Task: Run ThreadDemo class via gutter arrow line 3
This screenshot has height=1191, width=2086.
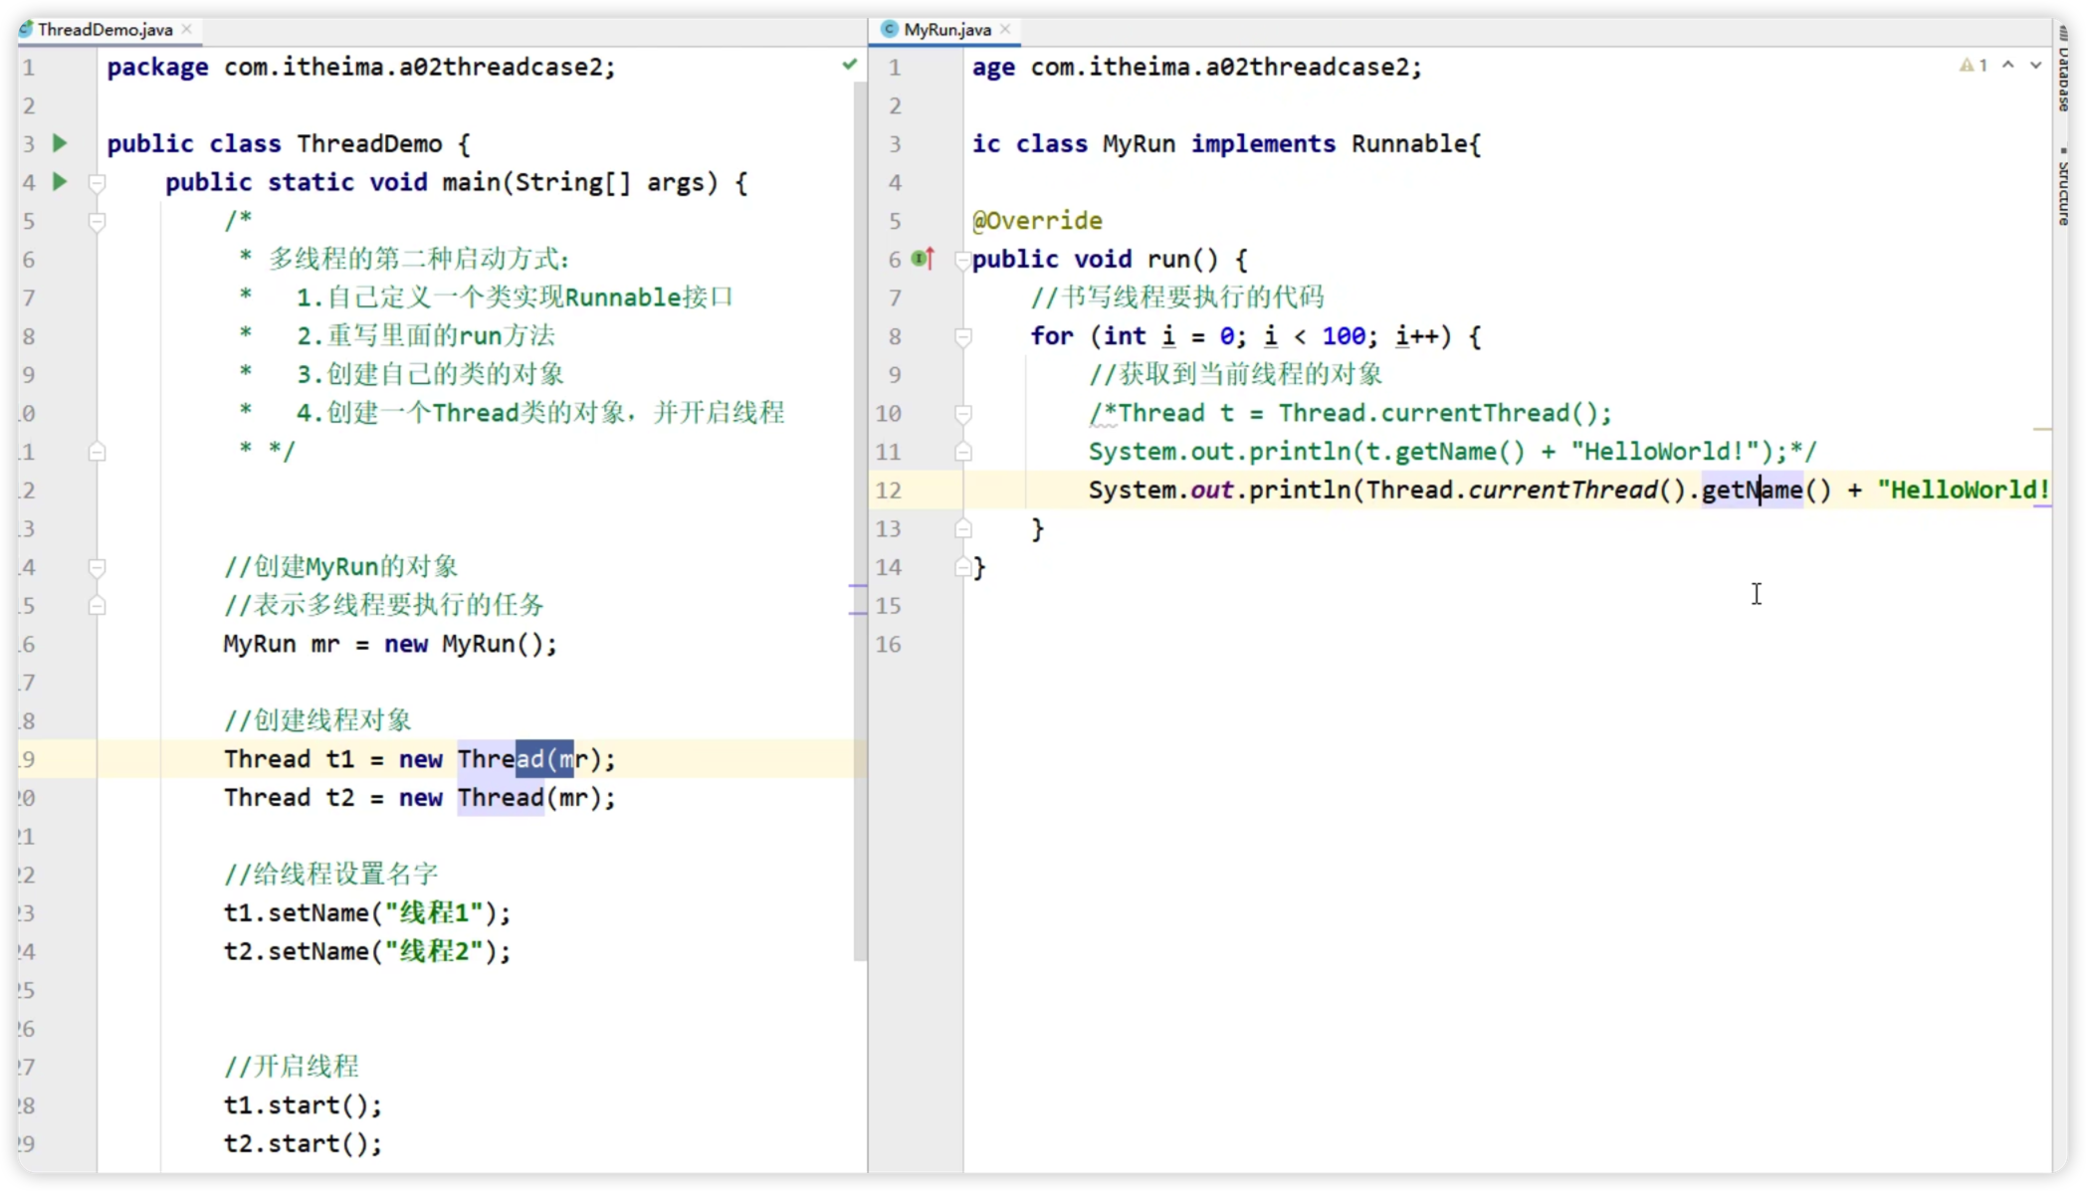Action: (x=60, y=143)
